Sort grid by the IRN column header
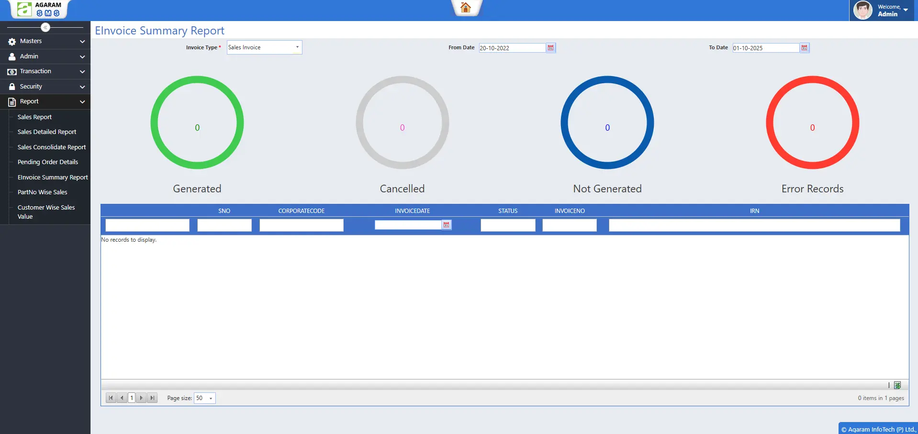The height and width of the screenshot is (434, 918). click(754, 211)
